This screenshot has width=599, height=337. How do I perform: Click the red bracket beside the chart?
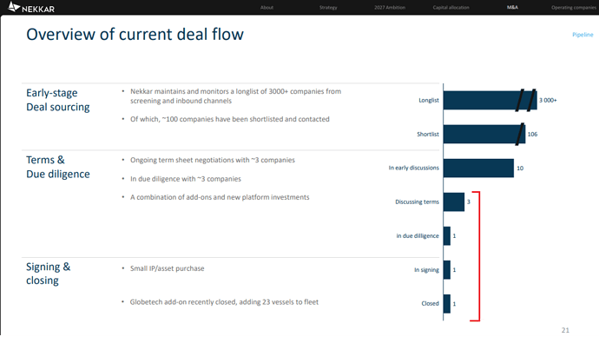[477, 256]
